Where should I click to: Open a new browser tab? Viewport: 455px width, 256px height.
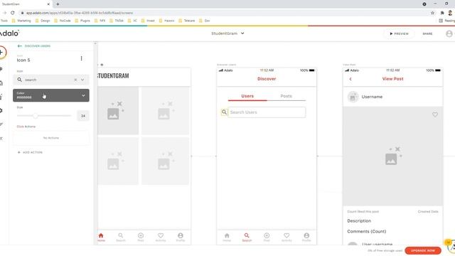click(x=58, y=4)
